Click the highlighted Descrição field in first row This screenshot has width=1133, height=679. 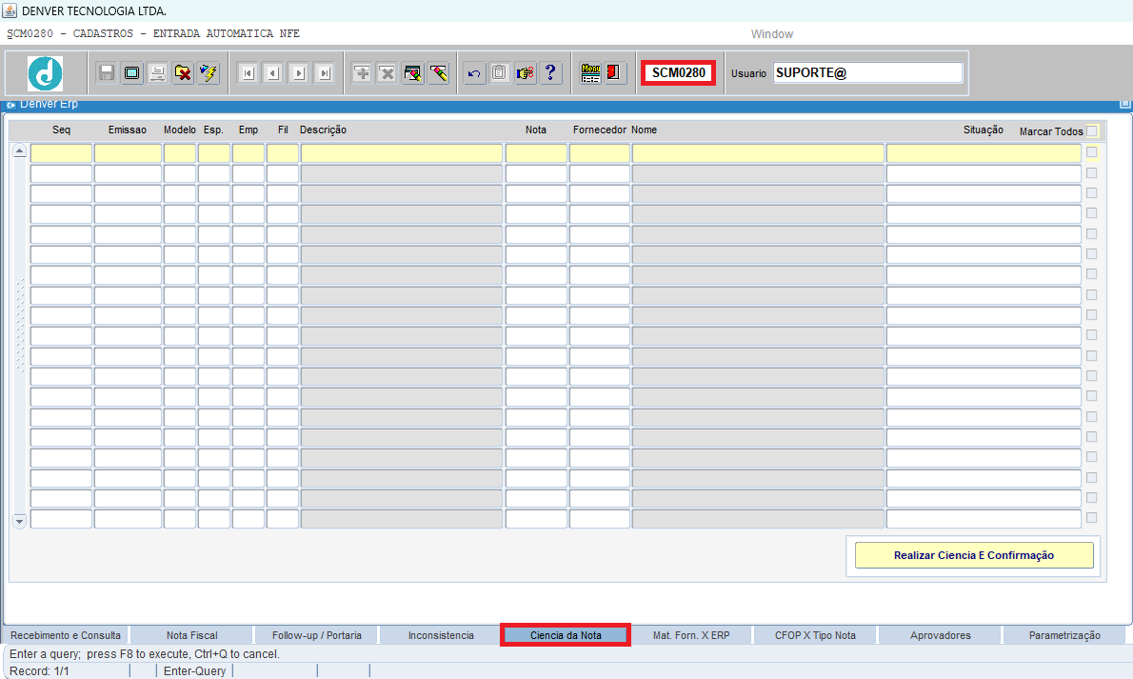(402, 152)
